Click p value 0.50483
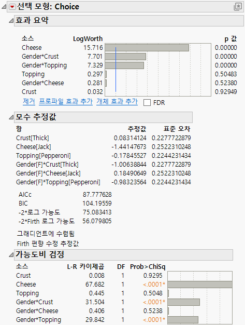This screenshot has width=245, height=325. (226, 74)
